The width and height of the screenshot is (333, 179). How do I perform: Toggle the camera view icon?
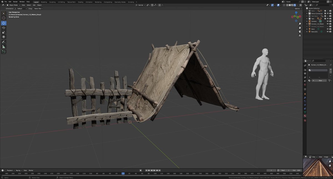300,32
